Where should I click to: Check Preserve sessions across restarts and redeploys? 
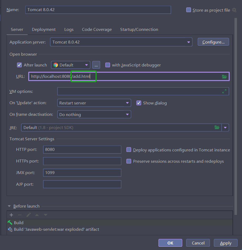pos(129,161)
